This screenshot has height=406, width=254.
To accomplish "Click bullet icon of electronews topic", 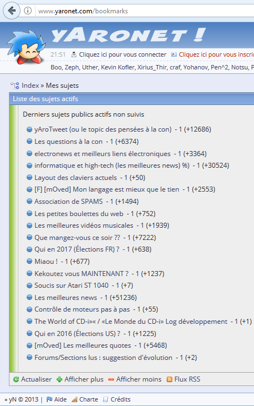I will [x=29, y=153].
